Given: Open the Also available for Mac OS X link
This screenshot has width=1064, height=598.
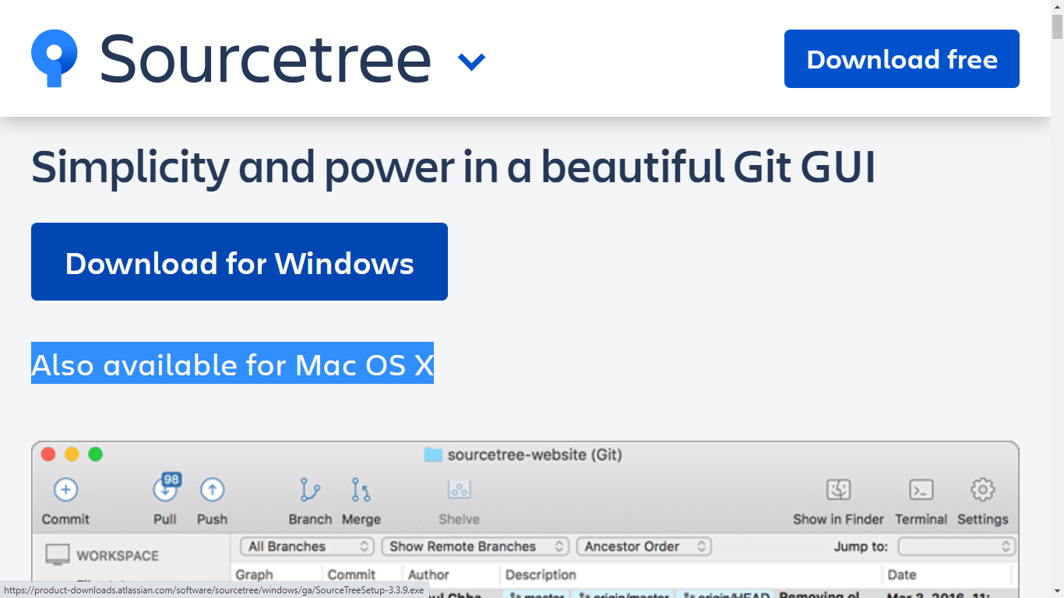Looking at the screenshot, I should tap(232, 364).
